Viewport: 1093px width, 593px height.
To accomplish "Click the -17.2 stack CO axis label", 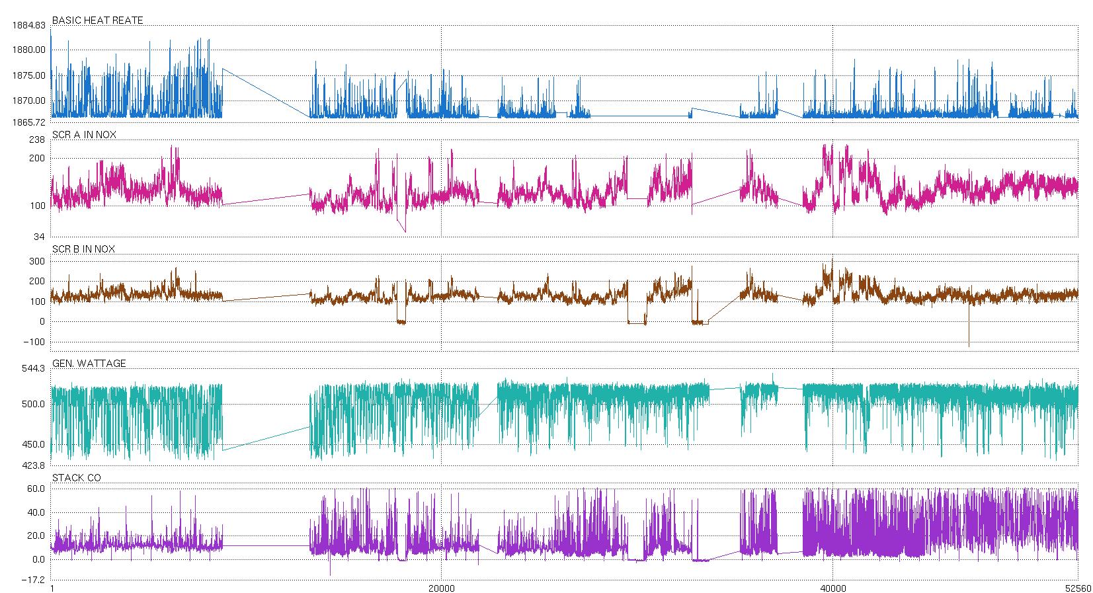I will coord(34,580).
